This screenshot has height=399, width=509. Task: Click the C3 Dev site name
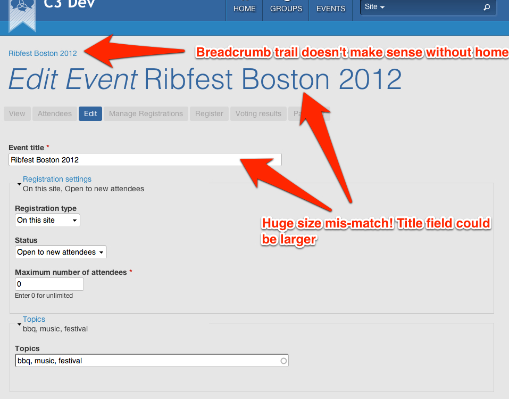(x=69, y=4)
